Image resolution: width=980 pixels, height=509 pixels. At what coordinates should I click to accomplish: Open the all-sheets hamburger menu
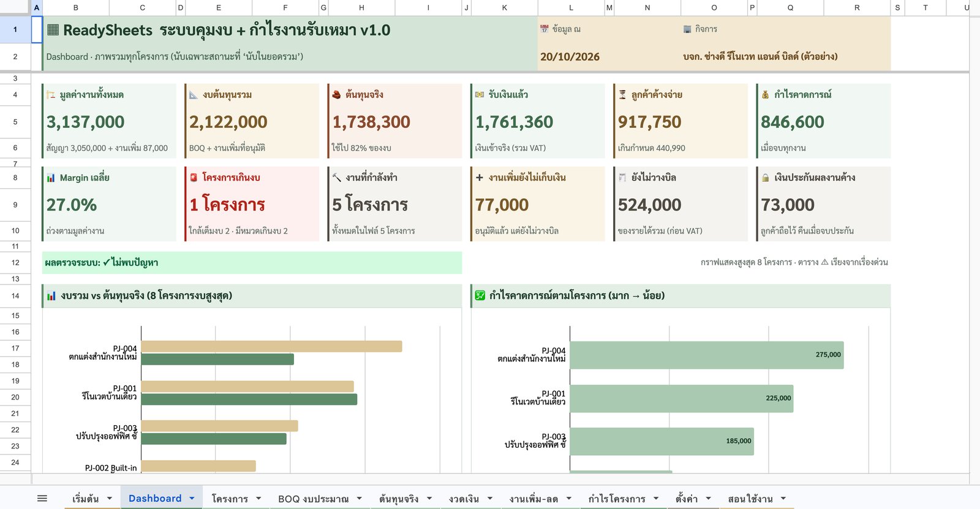coord(42,499)
